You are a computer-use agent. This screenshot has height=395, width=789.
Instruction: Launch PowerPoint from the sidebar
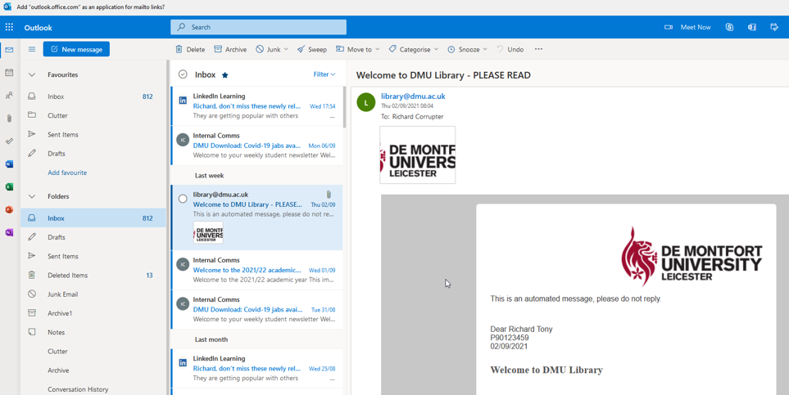point(9,209)
